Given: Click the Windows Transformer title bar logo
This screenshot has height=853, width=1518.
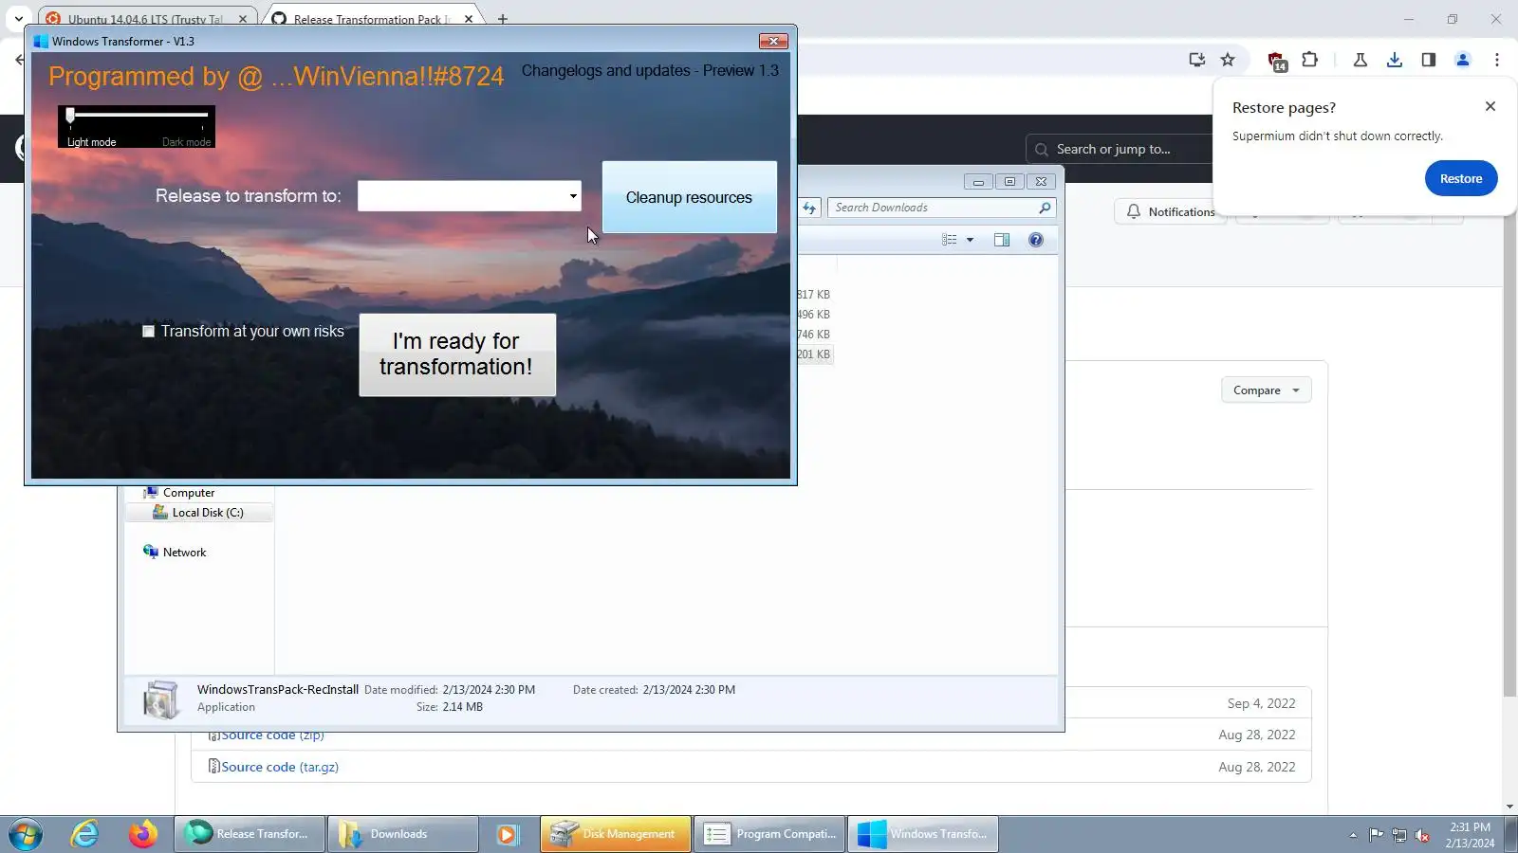Looking at the screenshot, I should (x=41, y=41).
